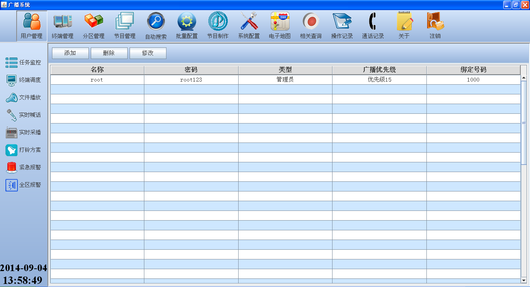Click the scrollbar down arrow in table

pyautogui.click(x=524, y=280)
